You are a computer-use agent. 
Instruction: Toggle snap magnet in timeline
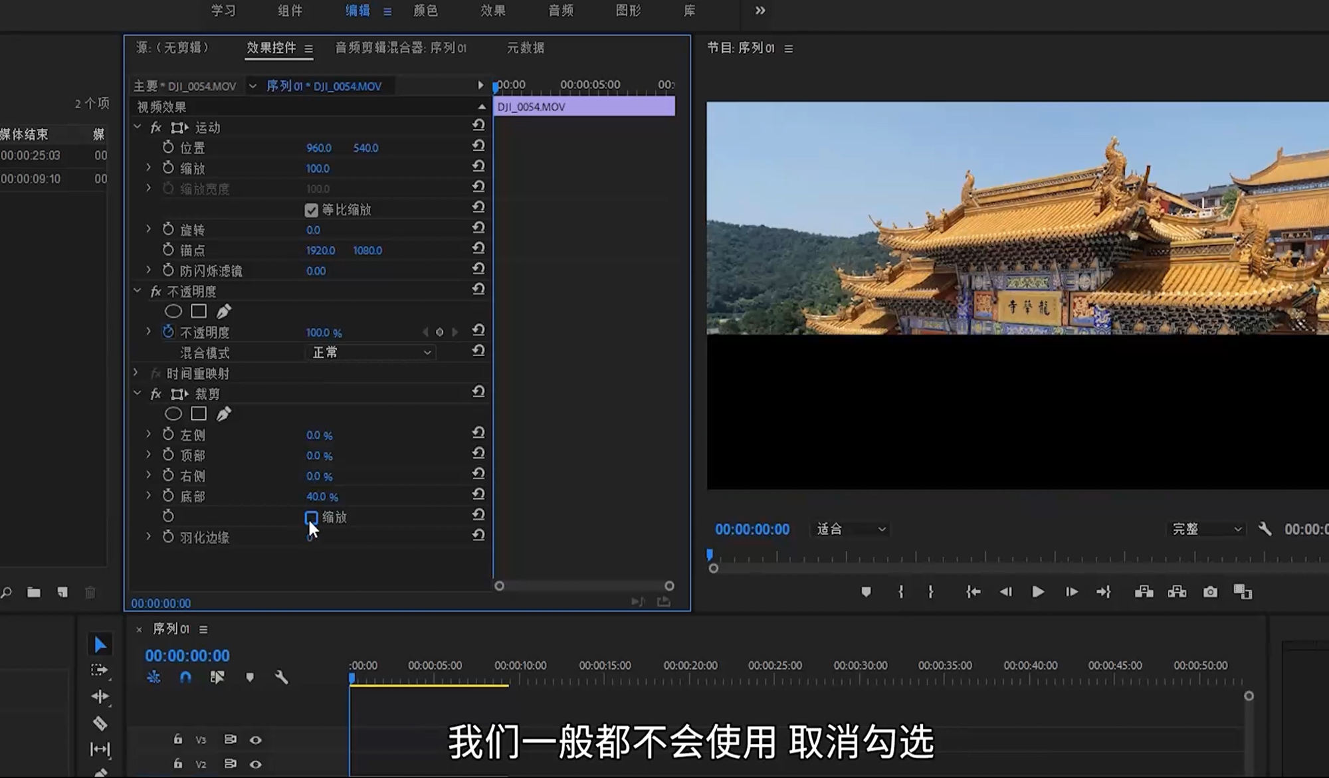(185, 677)
